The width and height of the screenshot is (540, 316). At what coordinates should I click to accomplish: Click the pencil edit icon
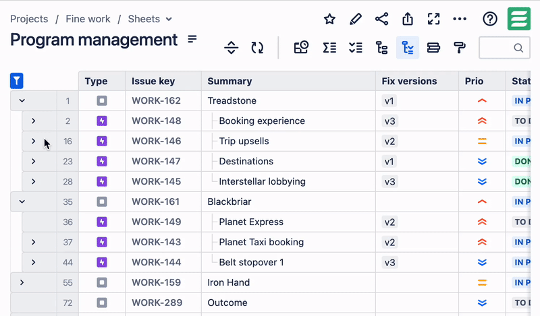pos(356,19)
